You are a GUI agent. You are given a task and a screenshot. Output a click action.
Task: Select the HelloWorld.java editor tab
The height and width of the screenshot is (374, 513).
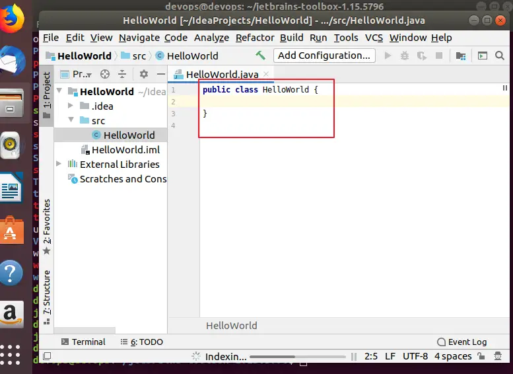pyautogui.click(x=222, y=75)
